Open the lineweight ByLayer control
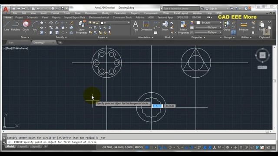This screenshot has height=156, width=278. 208,28
